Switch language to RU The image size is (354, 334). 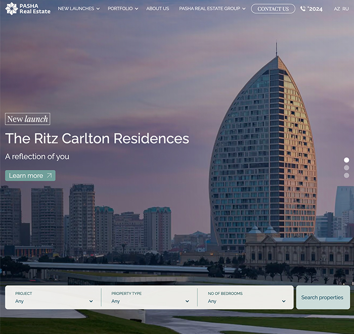click(345, 9)
